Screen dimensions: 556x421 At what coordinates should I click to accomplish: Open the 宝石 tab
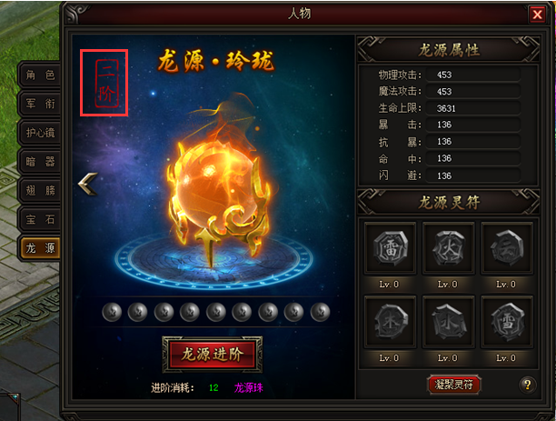pyautogui.click(x=40, y=219)
